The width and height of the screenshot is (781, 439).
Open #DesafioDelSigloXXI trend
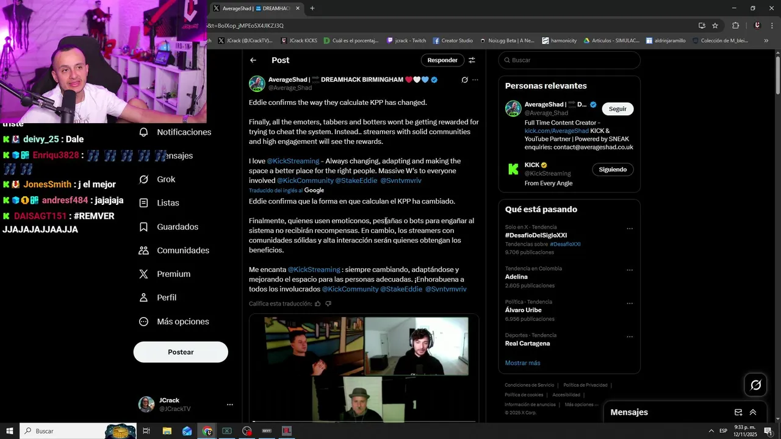click(536, 235)
